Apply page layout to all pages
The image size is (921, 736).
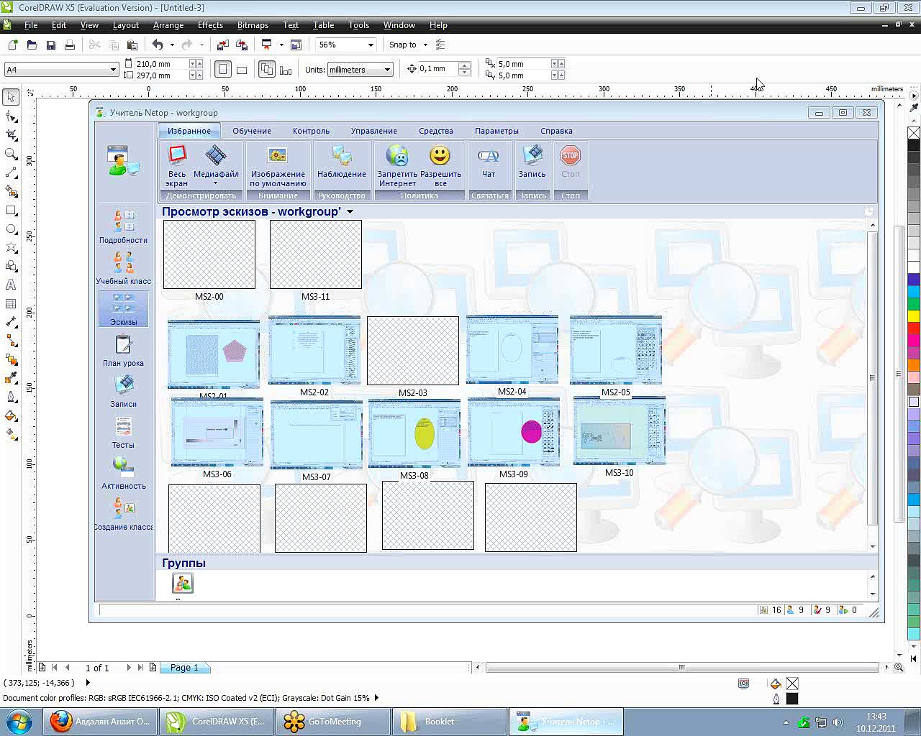(x=267, y=70)
